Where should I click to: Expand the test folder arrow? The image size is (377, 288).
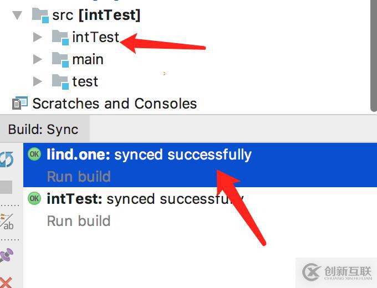click(x=37, y=81)
